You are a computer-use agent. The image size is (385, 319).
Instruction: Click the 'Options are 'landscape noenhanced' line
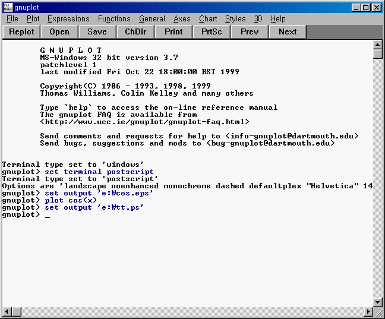tap(188, 186)
